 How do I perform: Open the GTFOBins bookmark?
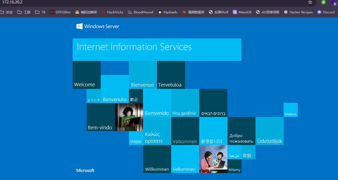point(60,12)
